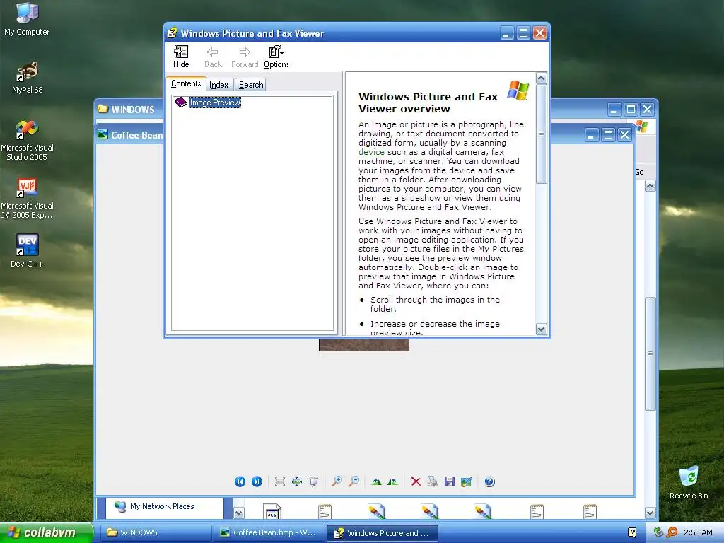Image resolution: width=724 pixels, height=543 pixels.
Task: Open Help from the viewer toolbar
Action: (x=489, y=481)
